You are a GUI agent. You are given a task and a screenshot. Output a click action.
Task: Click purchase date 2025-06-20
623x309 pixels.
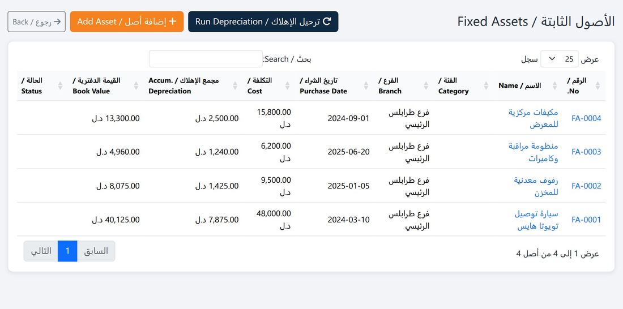[x=348, y=152]
